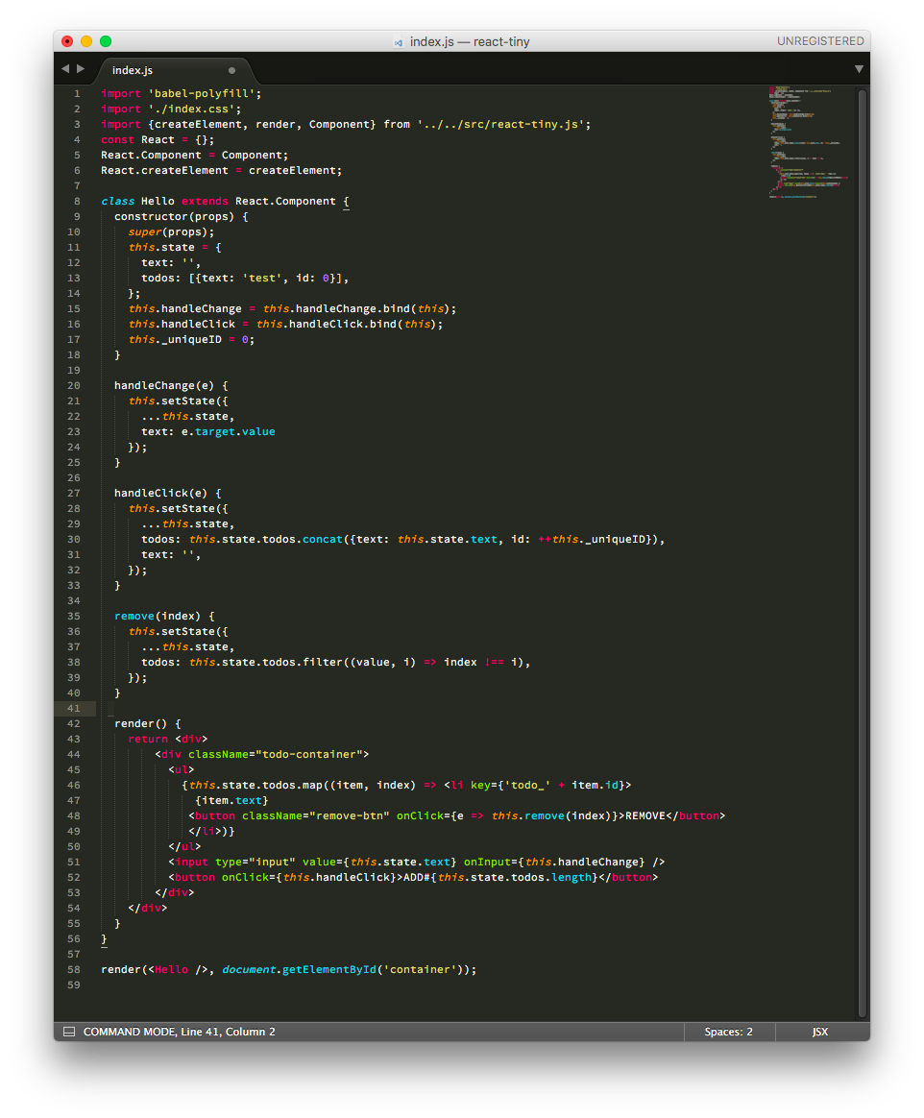Close the window with red button
This screenshot has height=1118, width=924.
(x=67, y=41)
